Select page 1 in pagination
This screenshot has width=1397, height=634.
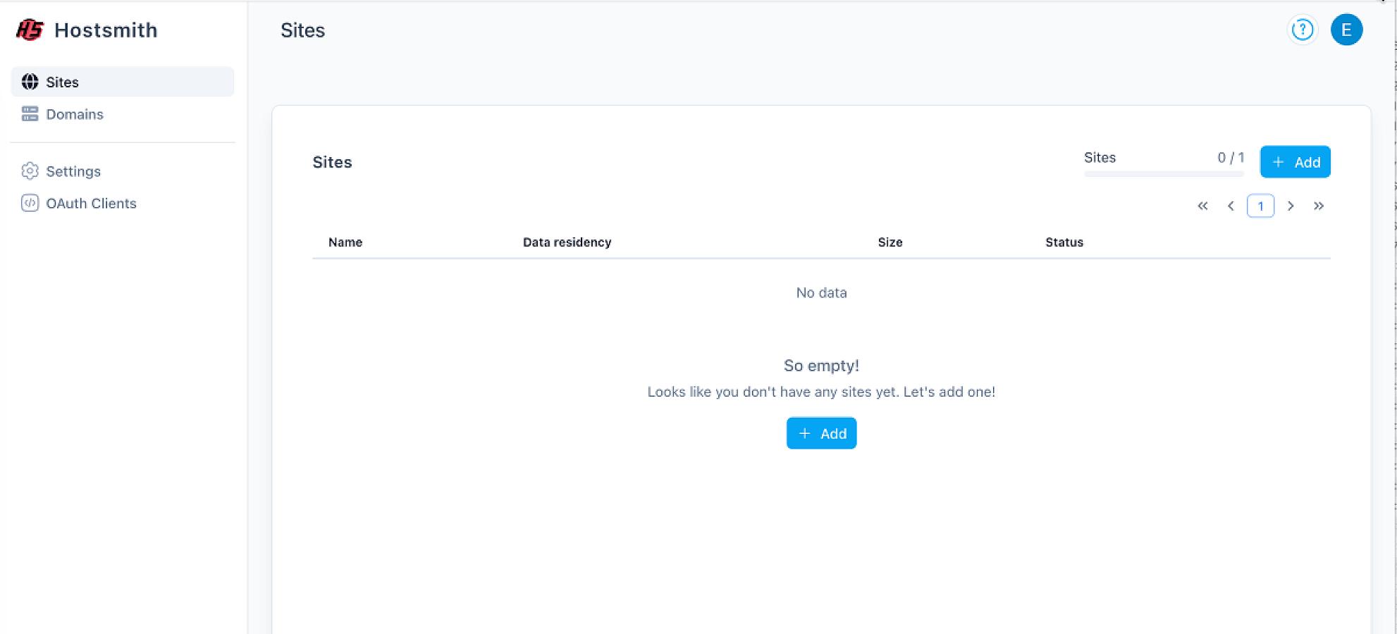coord(1260,206)
